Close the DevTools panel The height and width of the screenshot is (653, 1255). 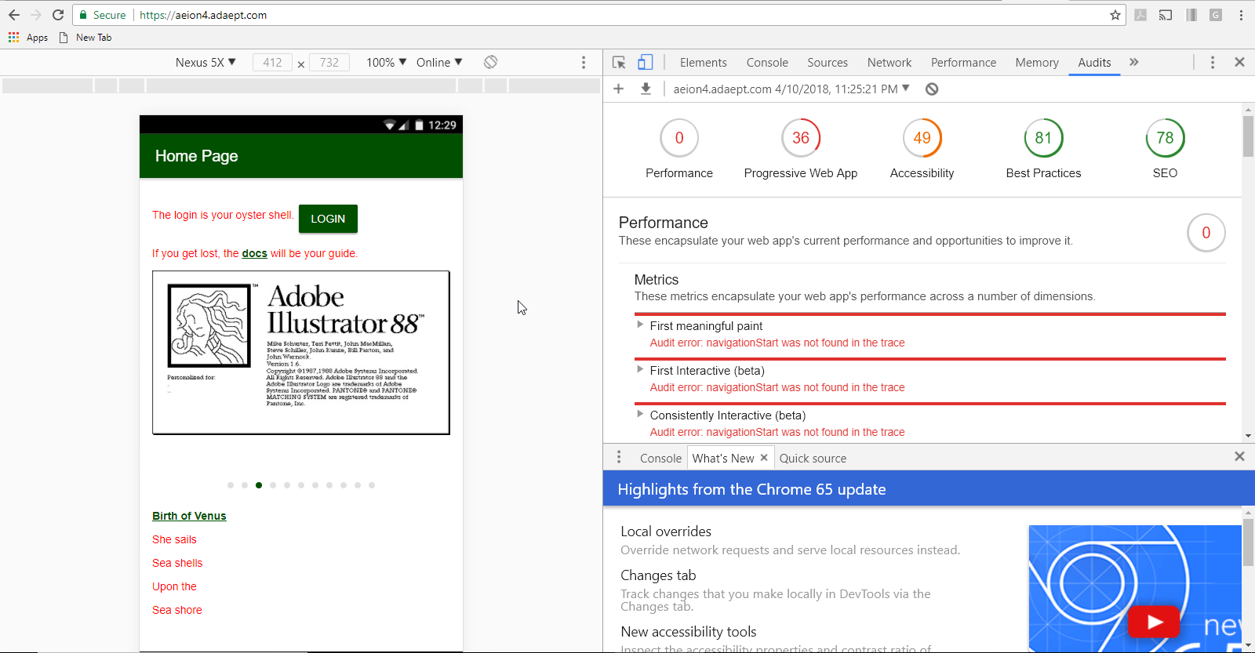tap(1239, 62)
